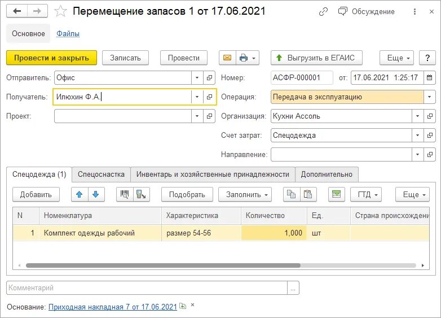Open the Отправитель dropdown arrow

click(x=197, y=77)
